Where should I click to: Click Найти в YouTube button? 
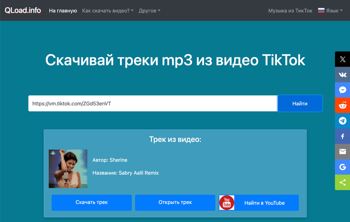point(258,202)
